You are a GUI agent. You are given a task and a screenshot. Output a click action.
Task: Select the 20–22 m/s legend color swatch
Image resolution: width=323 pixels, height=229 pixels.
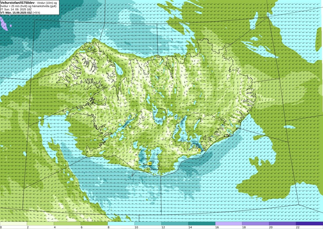pyautogui.click(x=282, y=223)
